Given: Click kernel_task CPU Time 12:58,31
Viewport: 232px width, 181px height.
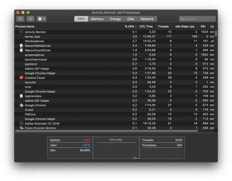Looking at the screenshot, I should pos(149,36).
